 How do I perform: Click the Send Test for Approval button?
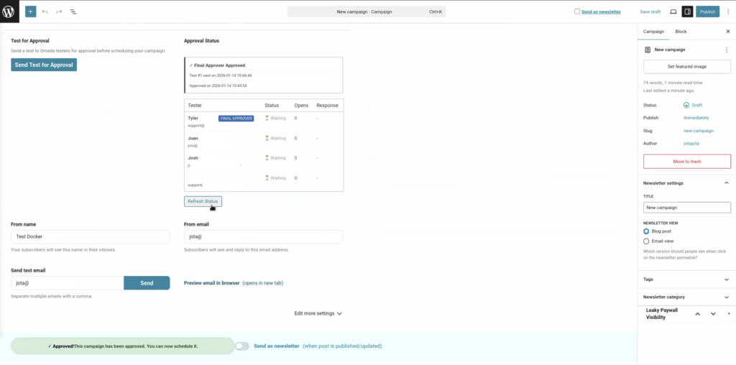[44, 65]
